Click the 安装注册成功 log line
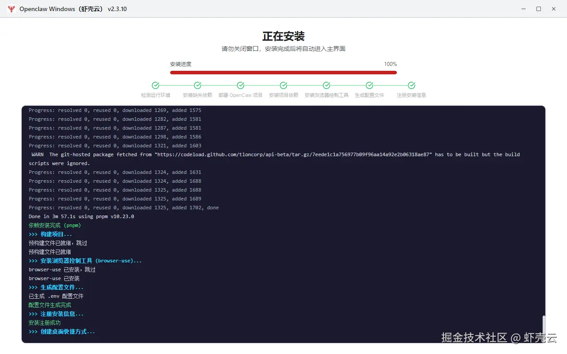 tap(45, 323)
